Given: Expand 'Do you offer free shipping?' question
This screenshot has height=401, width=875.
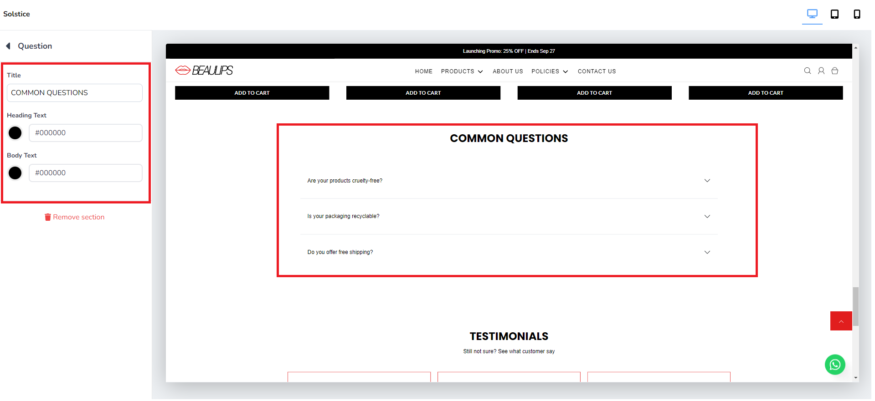Looking at the screenshot, I should [x=509, y=252].
